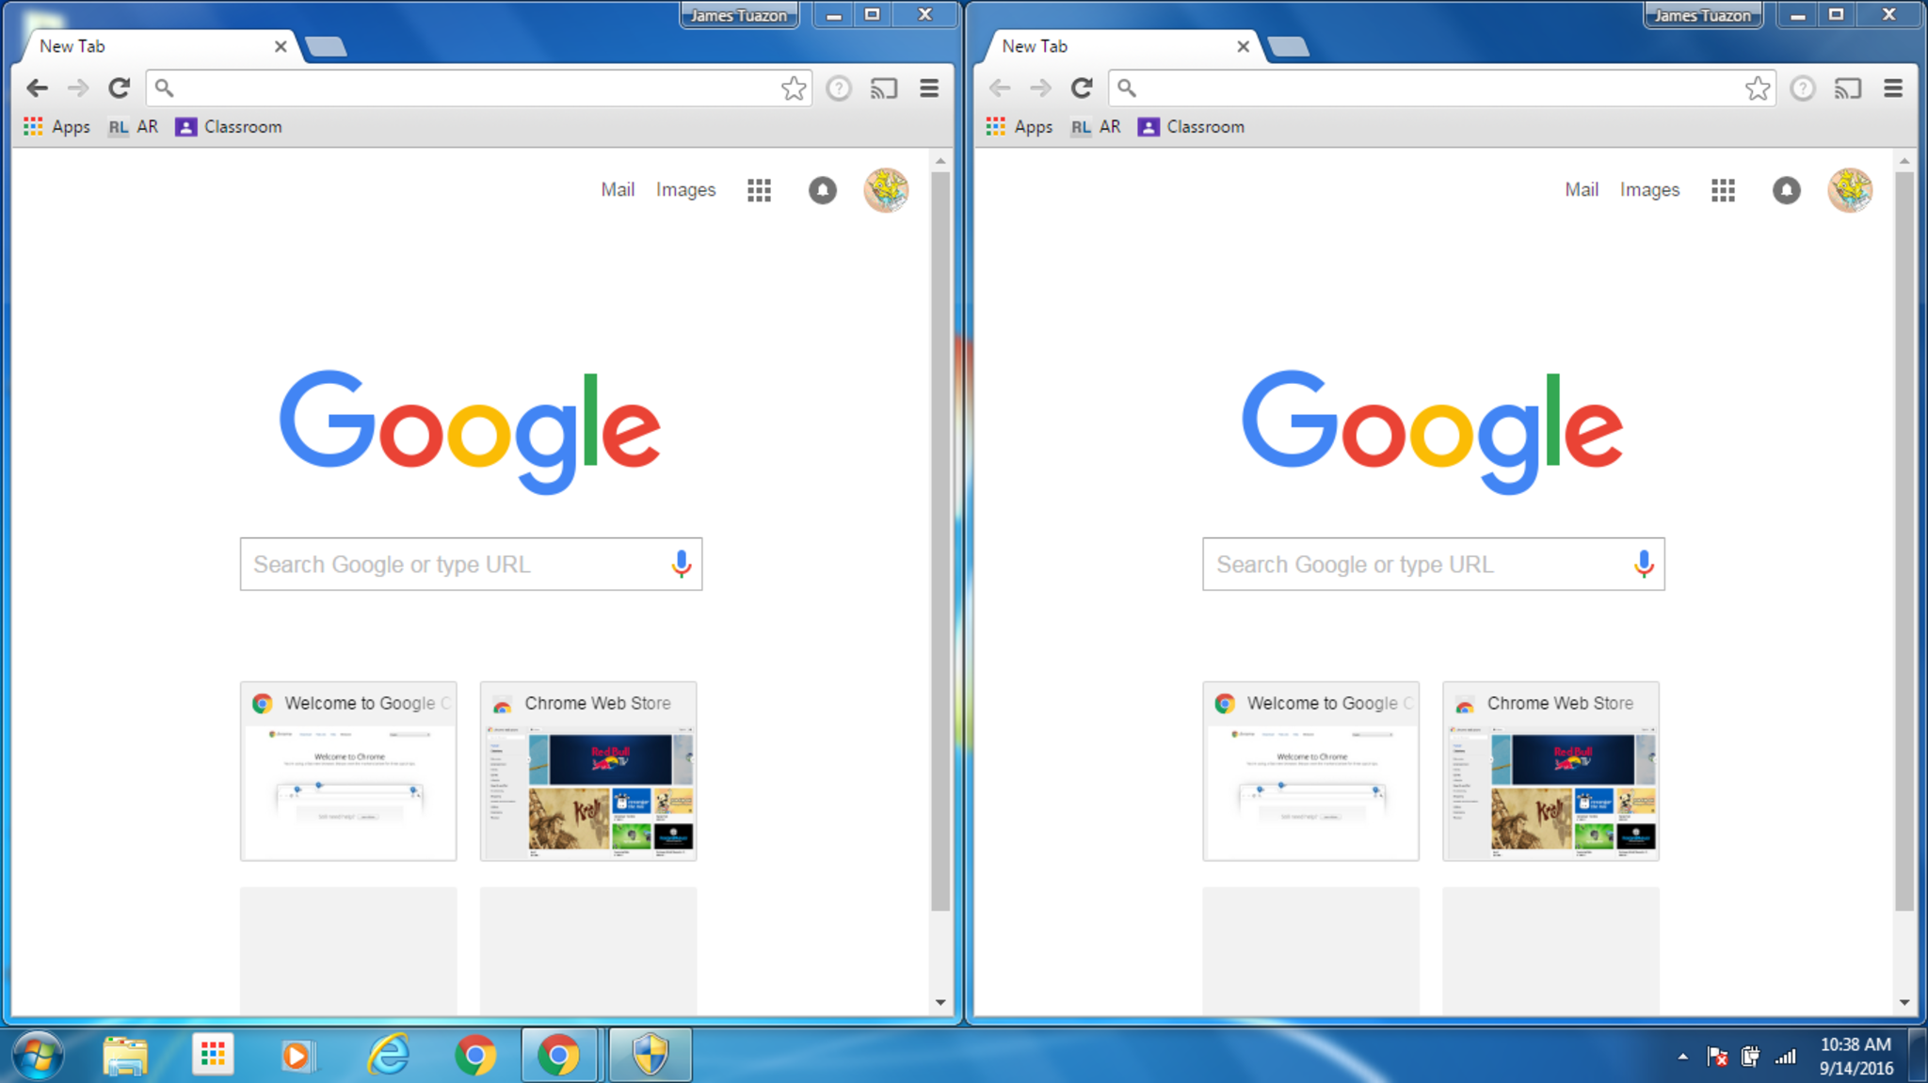Open the Google apps grid in left window
This screenshot has width=1928, height=1083.
coord(759,191)
